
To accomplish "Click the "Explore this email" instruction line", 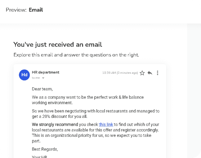I will pyautogui.click(x=76, y=55).
